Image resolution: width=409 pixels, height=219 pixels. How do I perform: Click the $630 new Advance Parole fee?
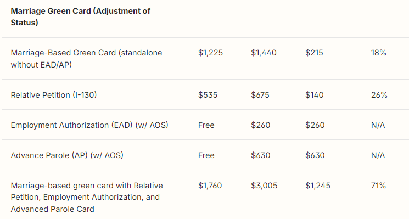[x=260, y=155]
